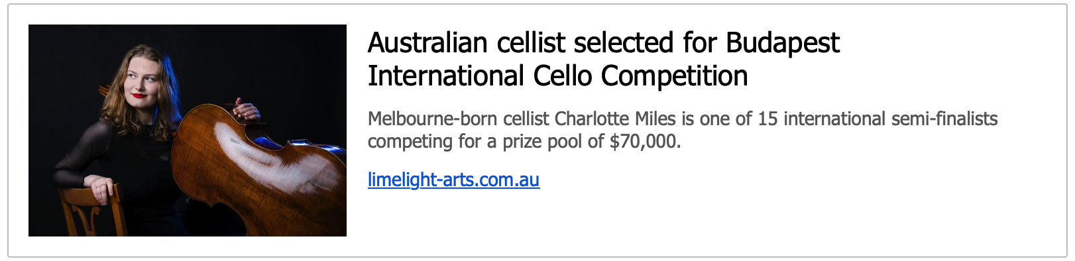Click the headline starting "Australian cellist selected"

603,59
